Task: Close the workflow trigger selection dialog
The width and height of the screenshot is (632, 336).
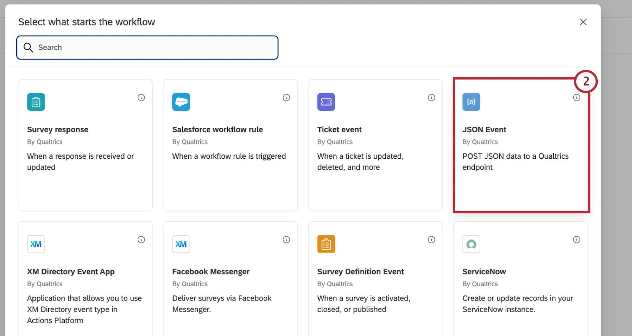Action: (583, 22)
